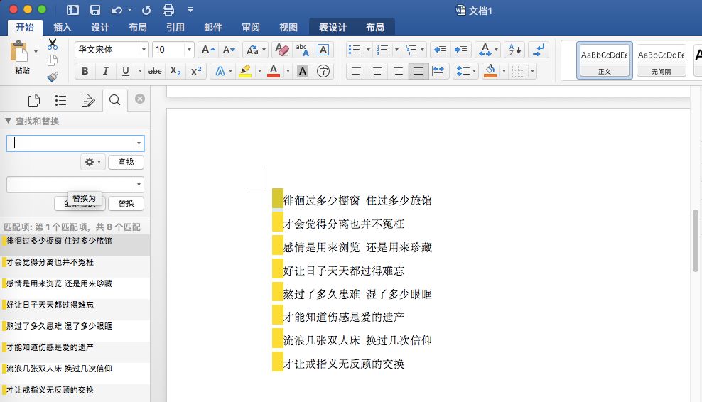Toggle Strikethrough abc formatting
The image size is (702, 402).
tap(155, 71)
